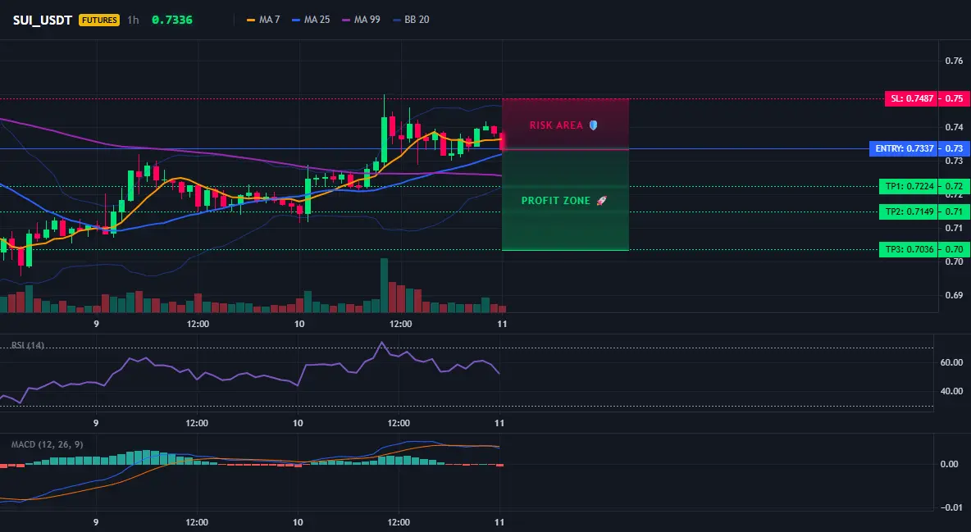The image size is (971, 532).
Task: Click the PROFIT ZONE label
Action: point(556,201)
